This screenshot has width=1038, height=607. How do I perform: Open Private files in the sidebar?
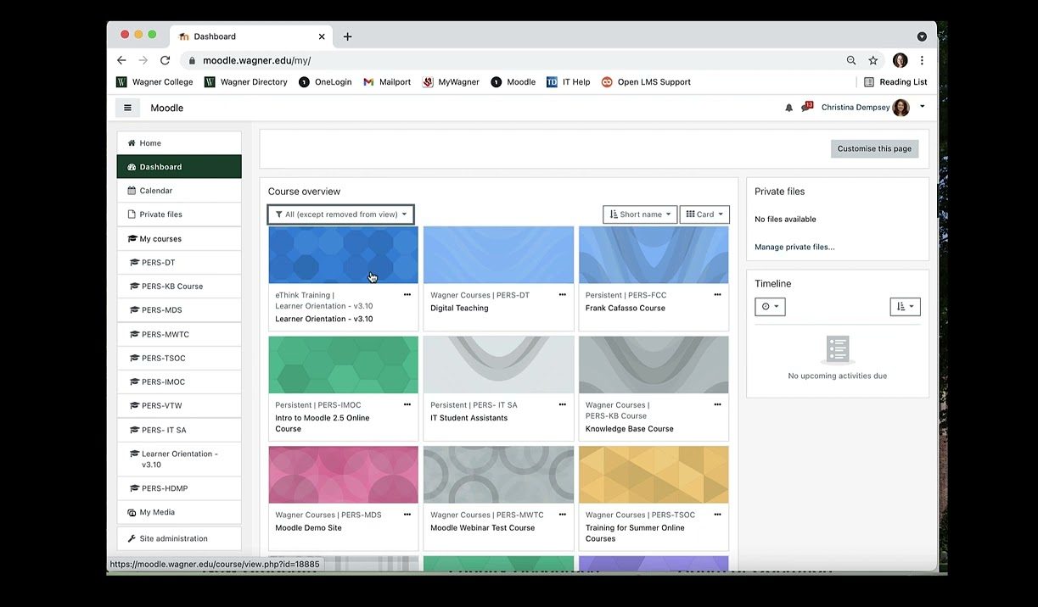tap(179, 214)
